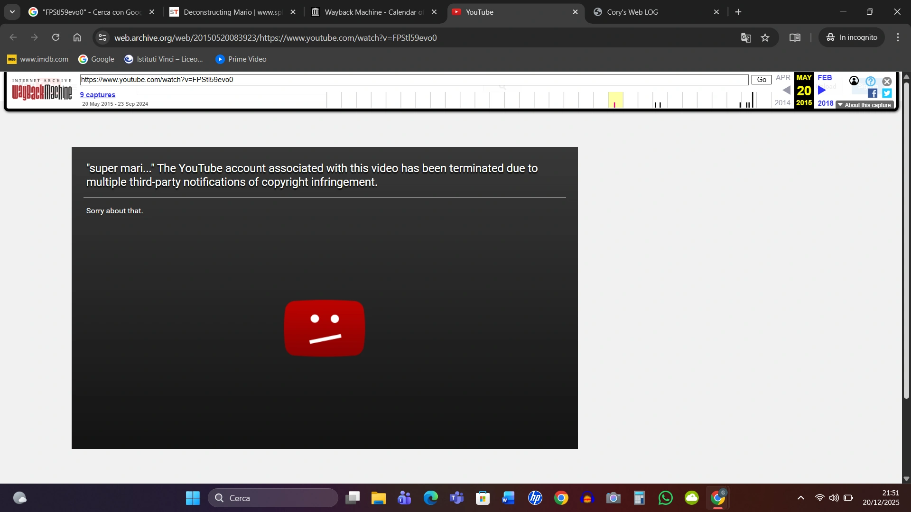Open the tab search dropdown arrow
The height and width of the screenshot is (512, 911).
pyautogui.click(x=12, y=12)
